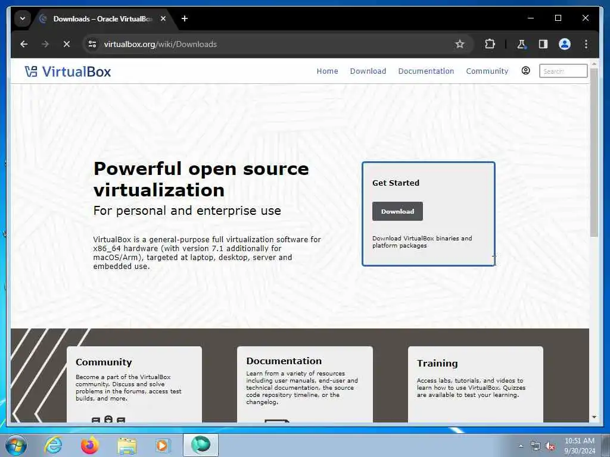Open a new tab with plus button
The width and height of the screenshot is (610, 457).
[185, 18]
